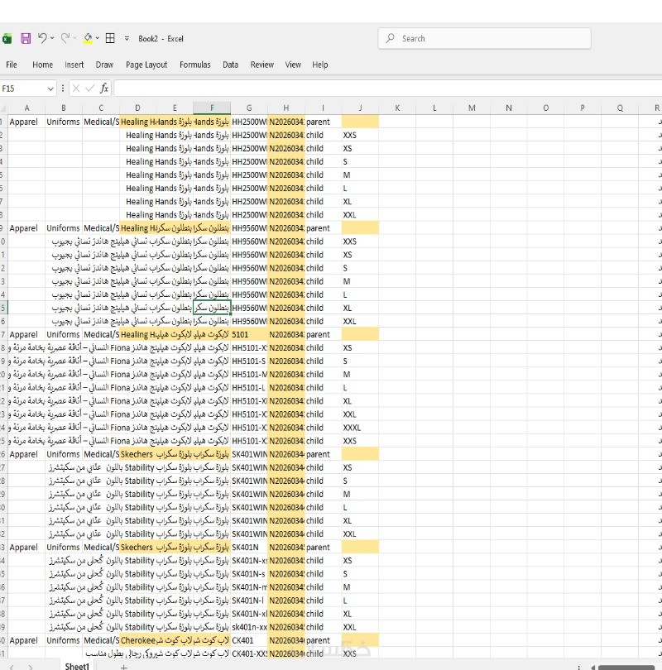Click the next sheet navigation arrow

point(31,667)
